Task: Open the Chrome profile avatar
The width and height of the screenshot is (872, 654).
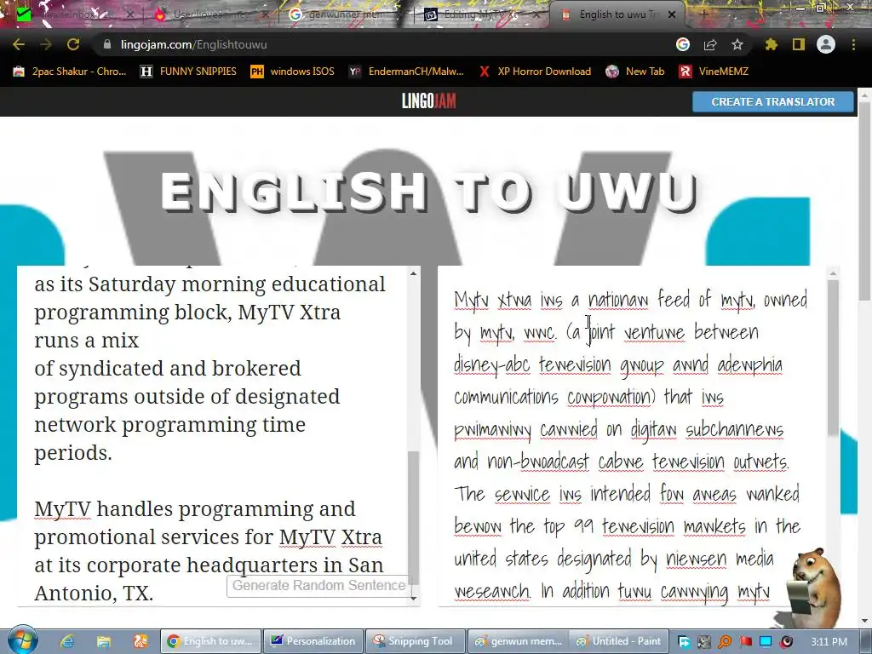Action: click(826, 44)
